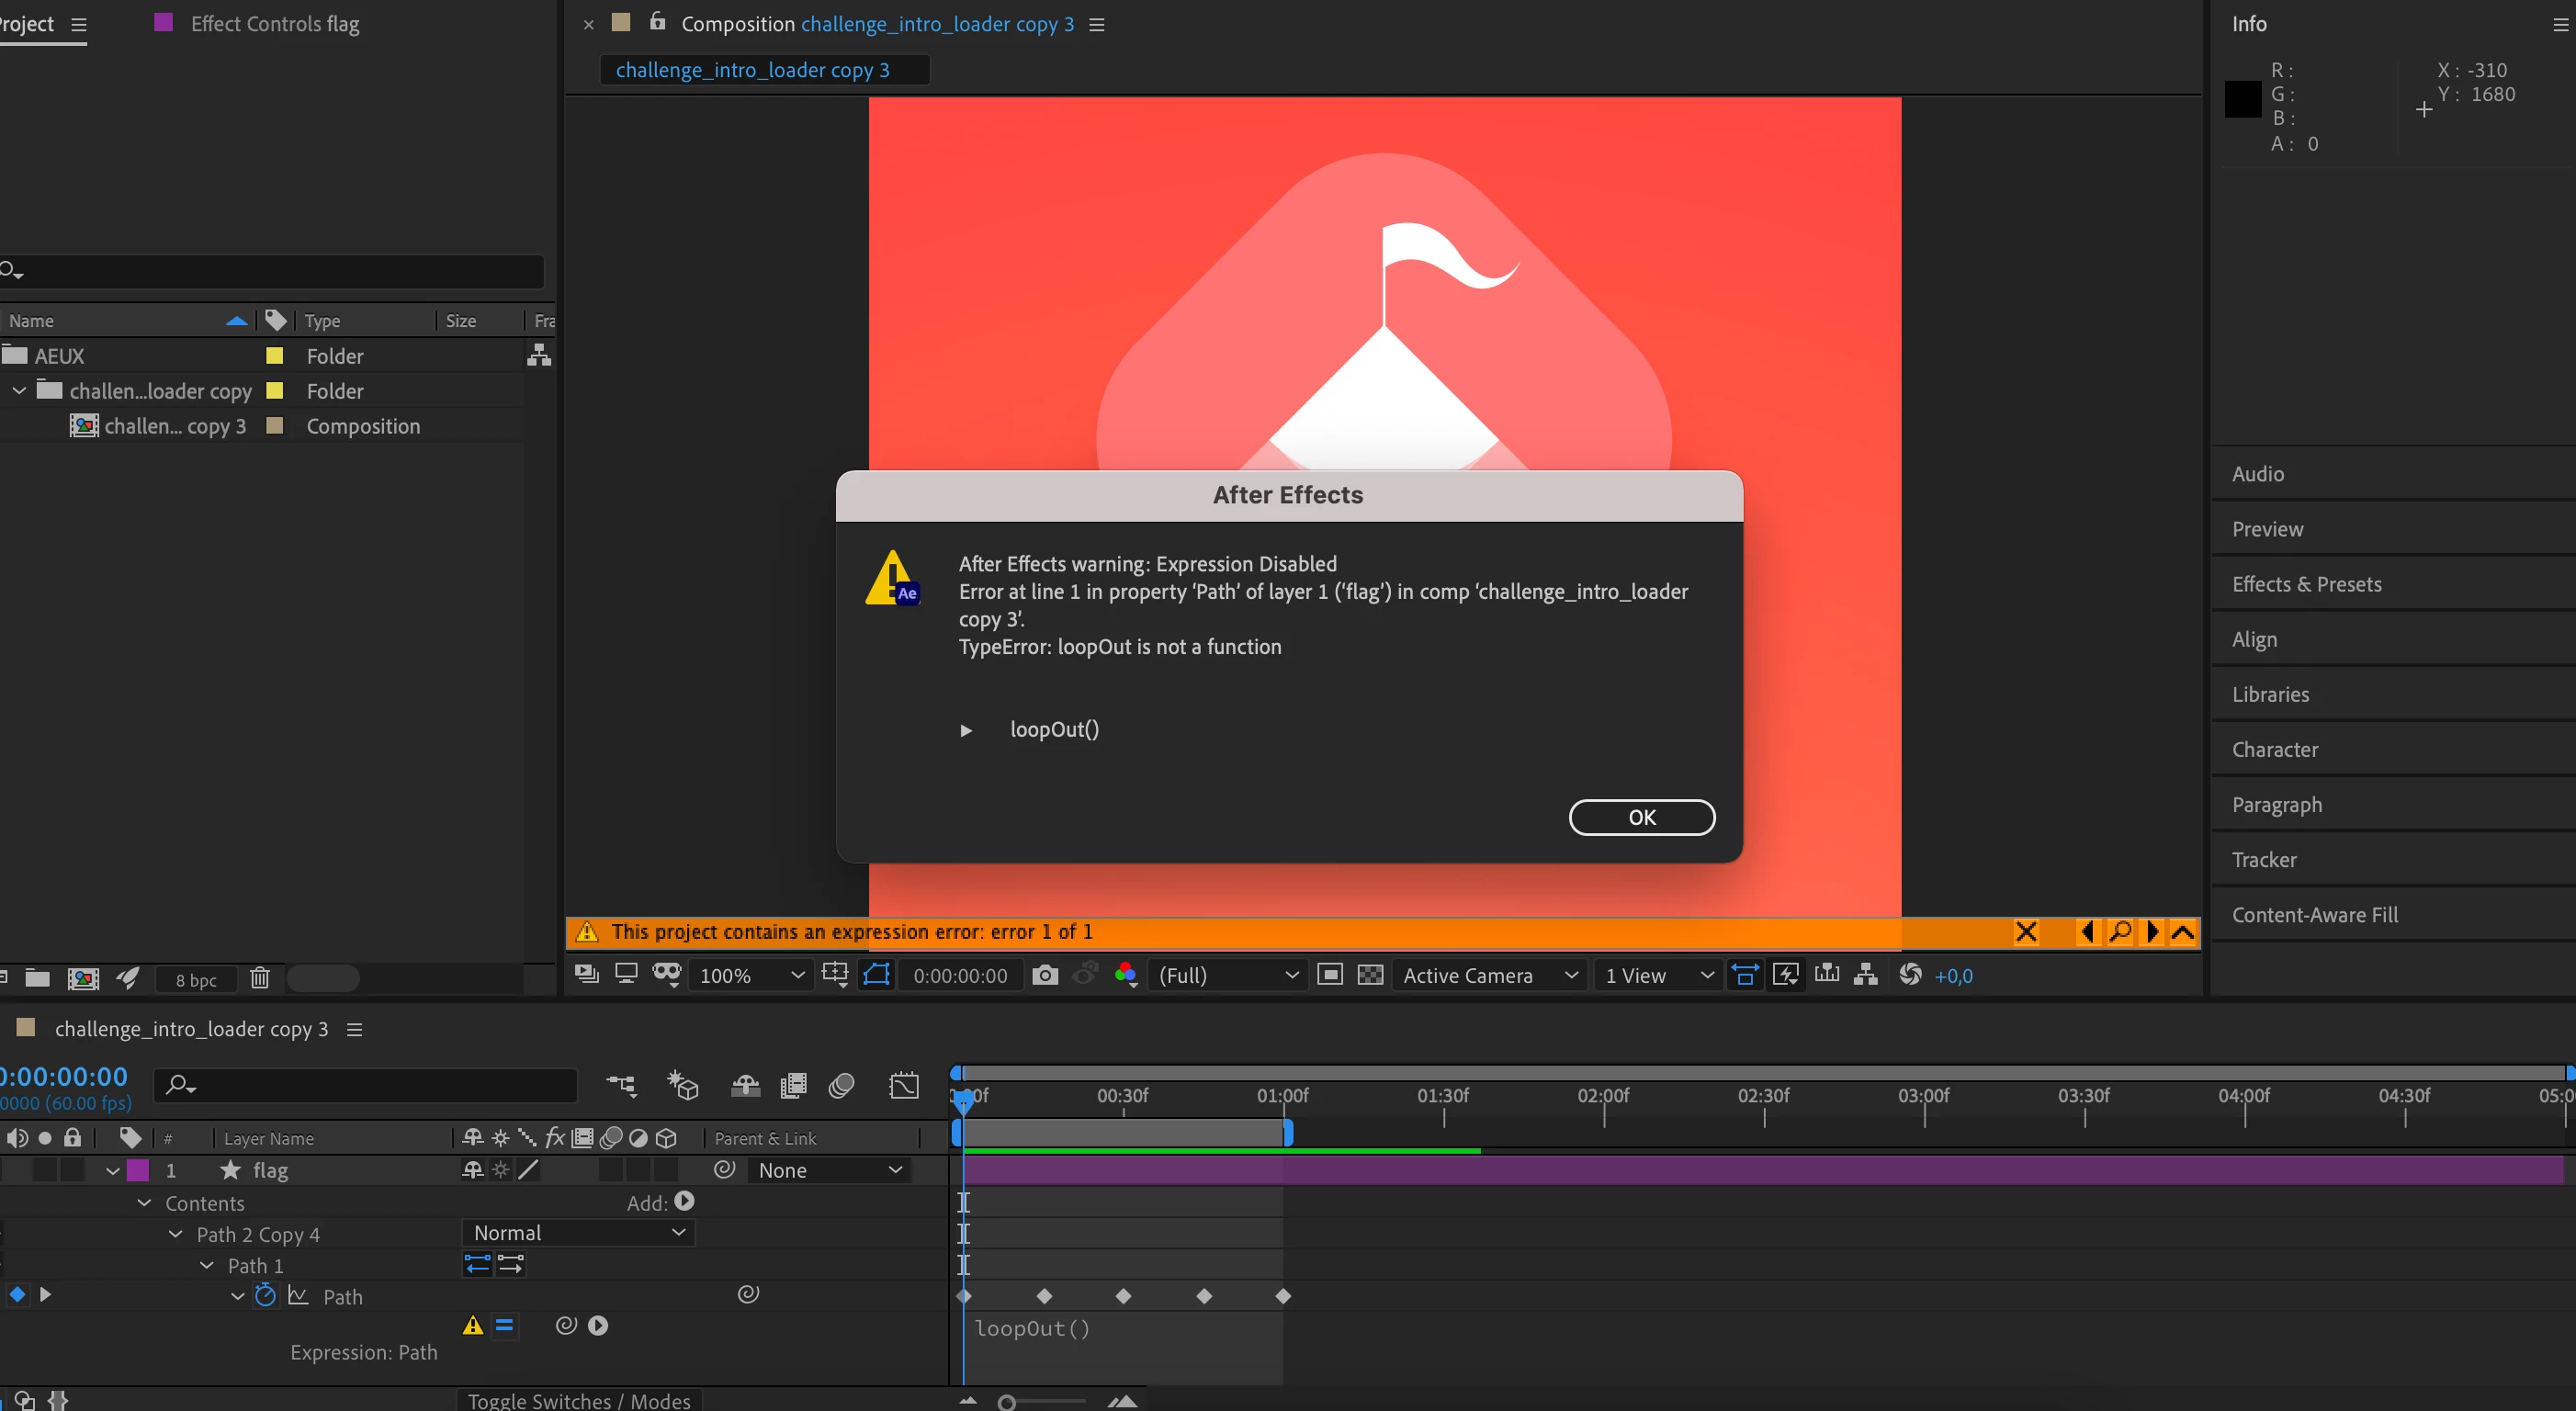Toggle the Path stopwatch
The image size is (2576, 1411).
tap(265, 1296)
